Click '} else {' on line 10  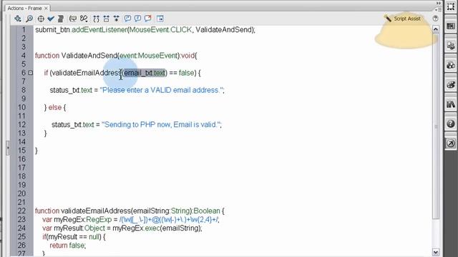click(55, 108)
